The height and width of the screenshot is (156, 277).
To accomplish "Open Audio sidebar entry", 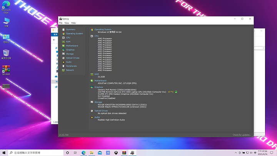I will coord(69,62).
